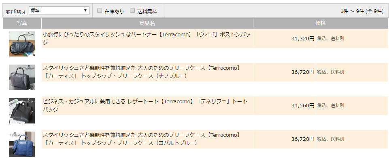Open the カーティス コバルトブルー briefcase thumbnail
The image size is (391, 159).
tap(22, 144)
